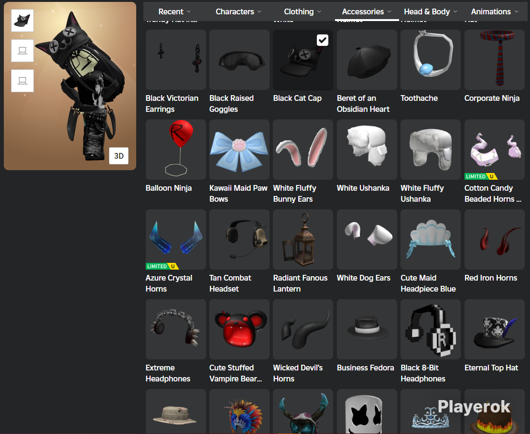Select the red Balloon Ninja item
Image resolution: width=530 pixels, height=434 pixels.
tap(176, 150)
